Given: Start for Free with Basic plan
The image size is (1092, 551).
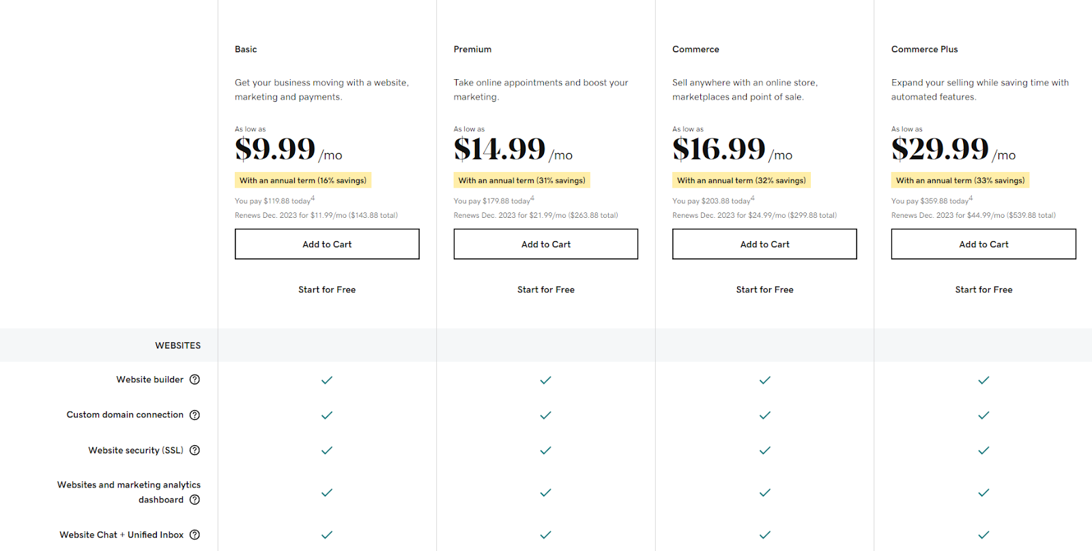Looking at the screenshot, I should point(327,289).
